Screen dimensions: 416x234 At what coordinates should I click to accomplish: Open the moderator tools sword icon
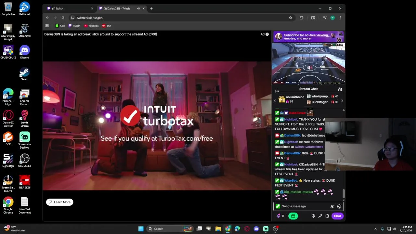[x=320, y=216]
